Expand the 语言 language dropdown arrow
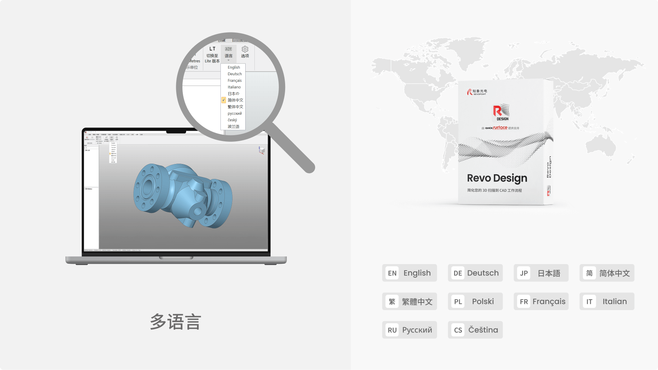Viewport: 658px width, 370px height. pyautogui.click(x=228, y=60)
